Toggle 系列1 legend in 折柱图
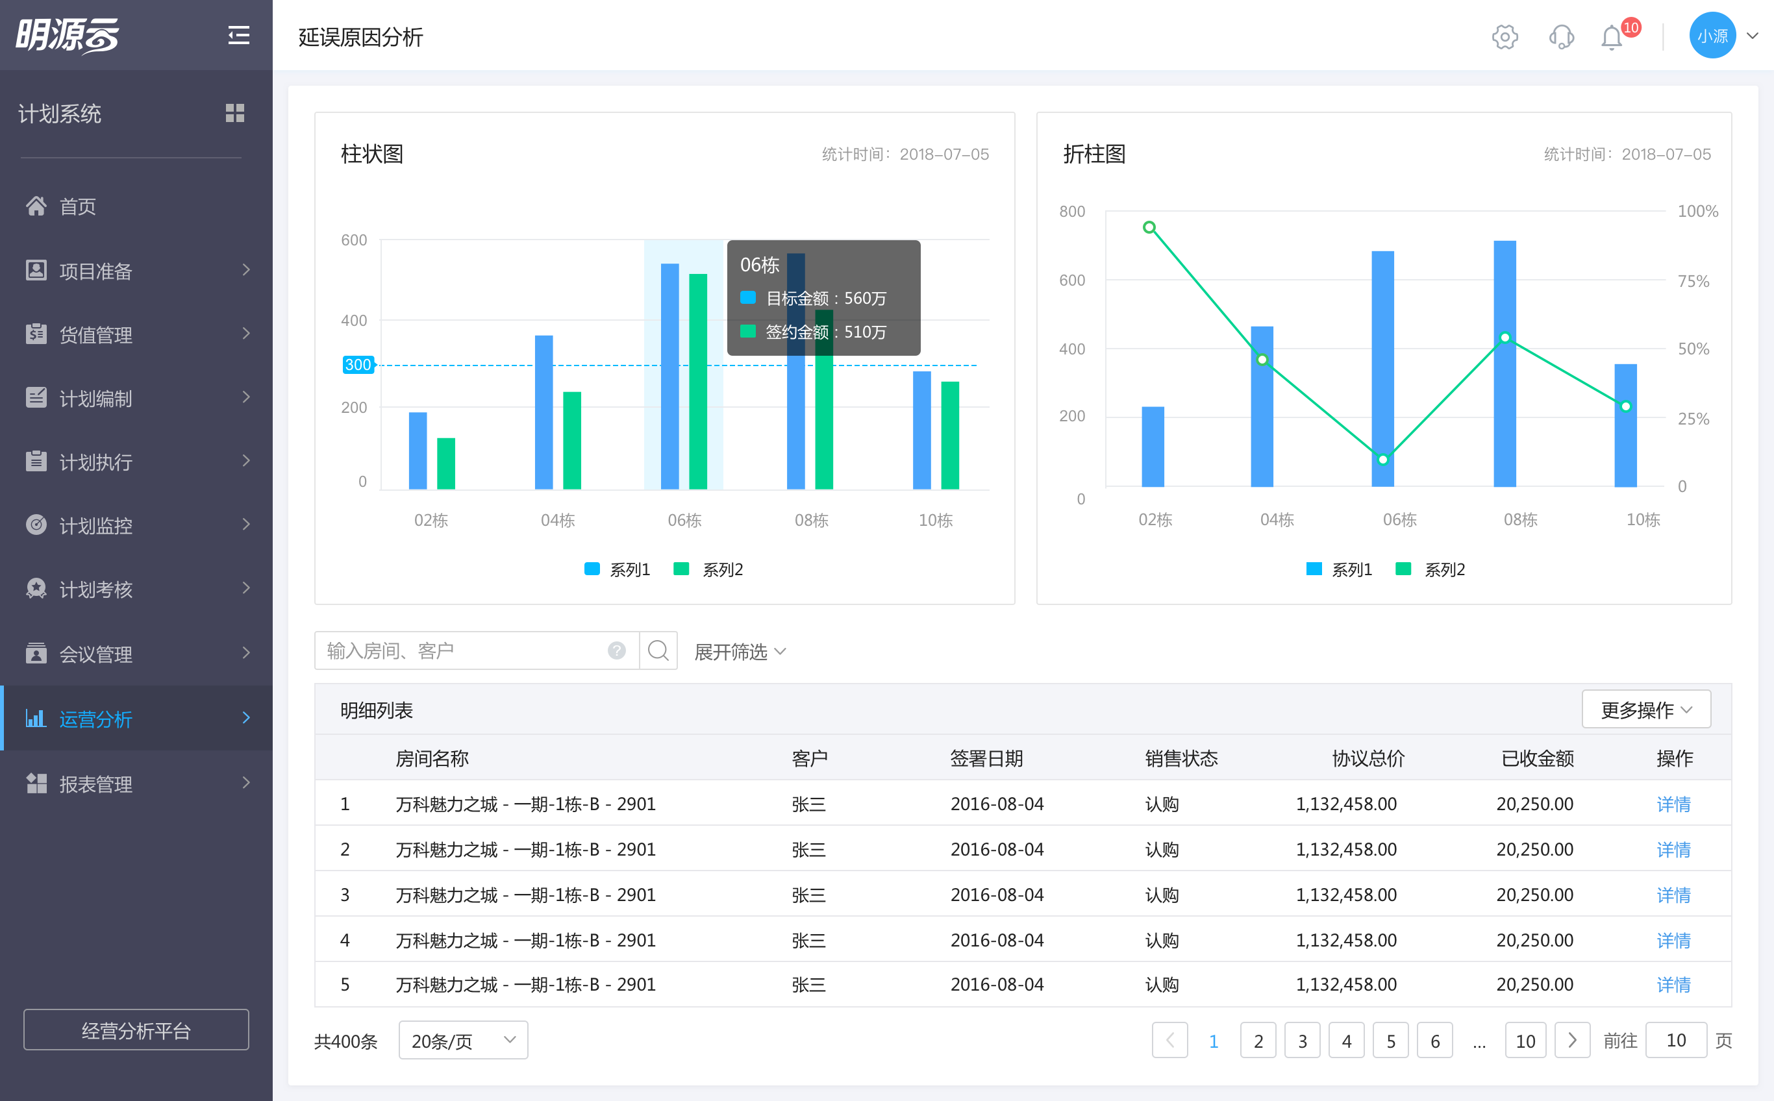The height and width of the screenshot is (1101, 1774). coord(1338,569)
